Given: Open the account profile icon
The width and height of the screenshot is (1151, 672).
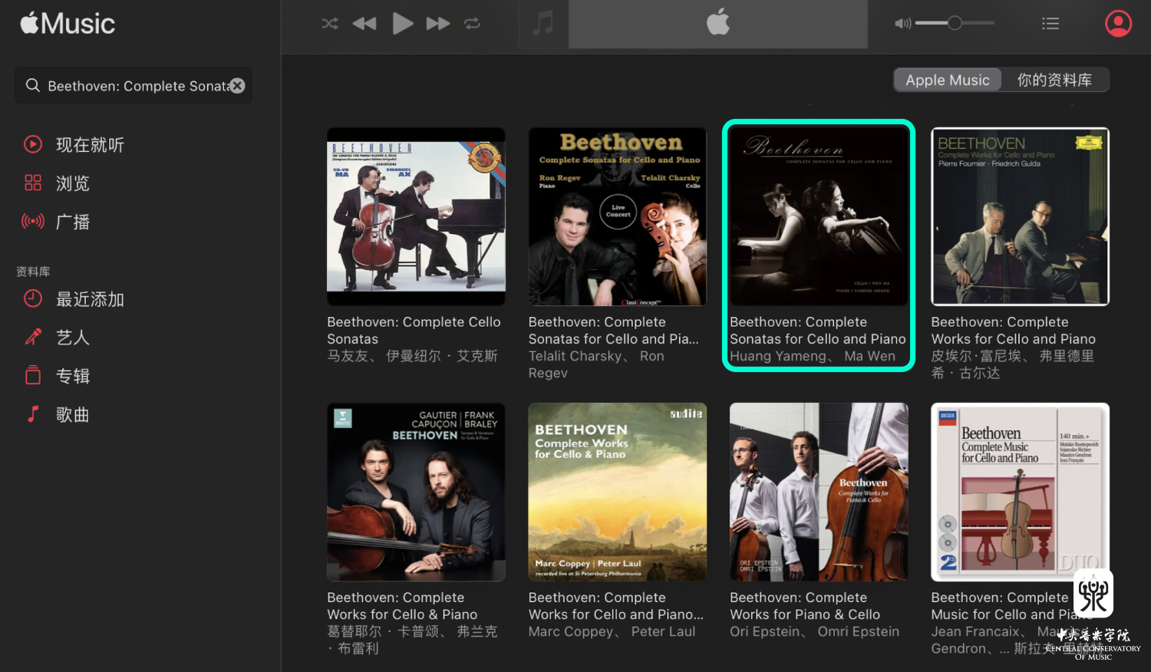Looking at the screenshot, I should coord(1118,24).
